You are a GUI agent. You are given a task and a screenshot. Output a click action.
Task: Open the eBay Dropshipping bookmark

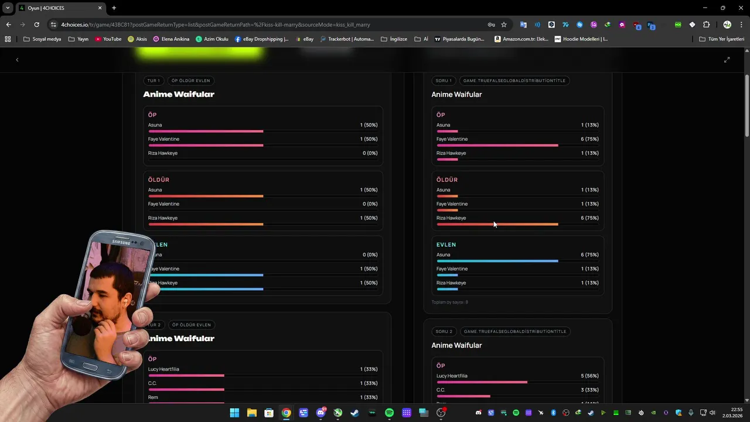[262, 39]
